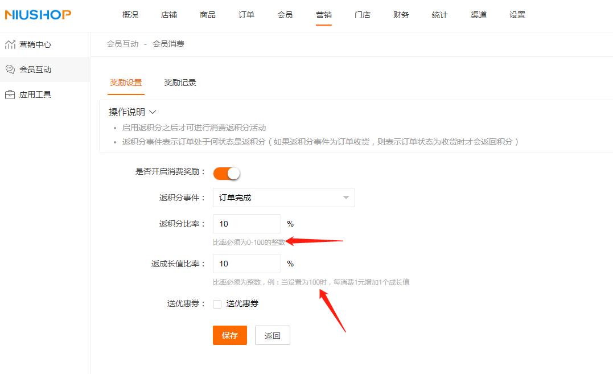Screen dimensions: 613x374
Task: Open the 返积分事件 dropdown
Action: coord(283,198)
